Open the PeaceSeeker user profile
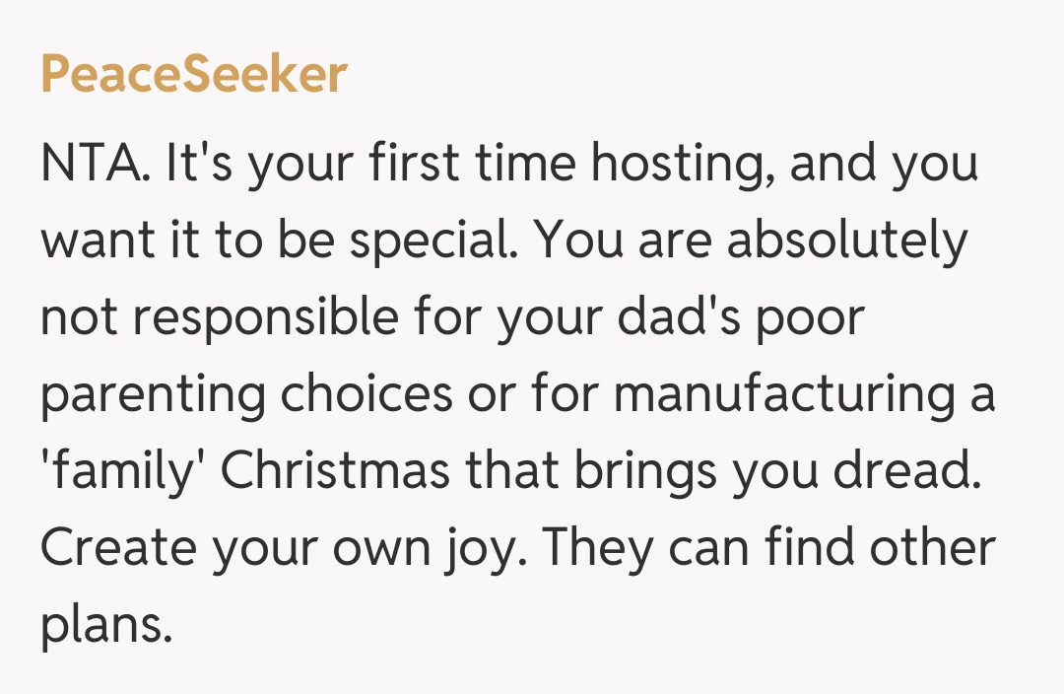Image resolution: width=1064 pixels, height=694 pixels. click(x=194, y=76)
